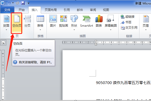Image resolution: width=151 pixels, height=101 pixels.
Task: Click the text 9050700 读作九百零五万零七百
Action: [x=123, y=83]
